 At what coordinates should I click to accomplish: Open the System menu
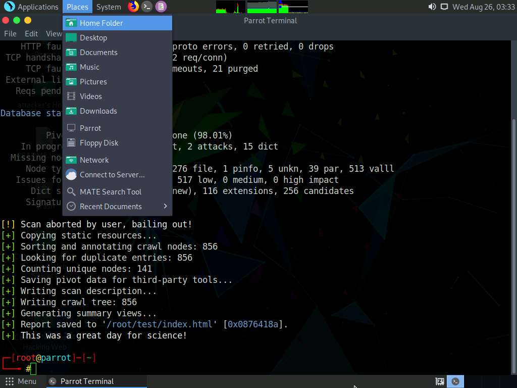pyautogui.click(x=109, y=7)
